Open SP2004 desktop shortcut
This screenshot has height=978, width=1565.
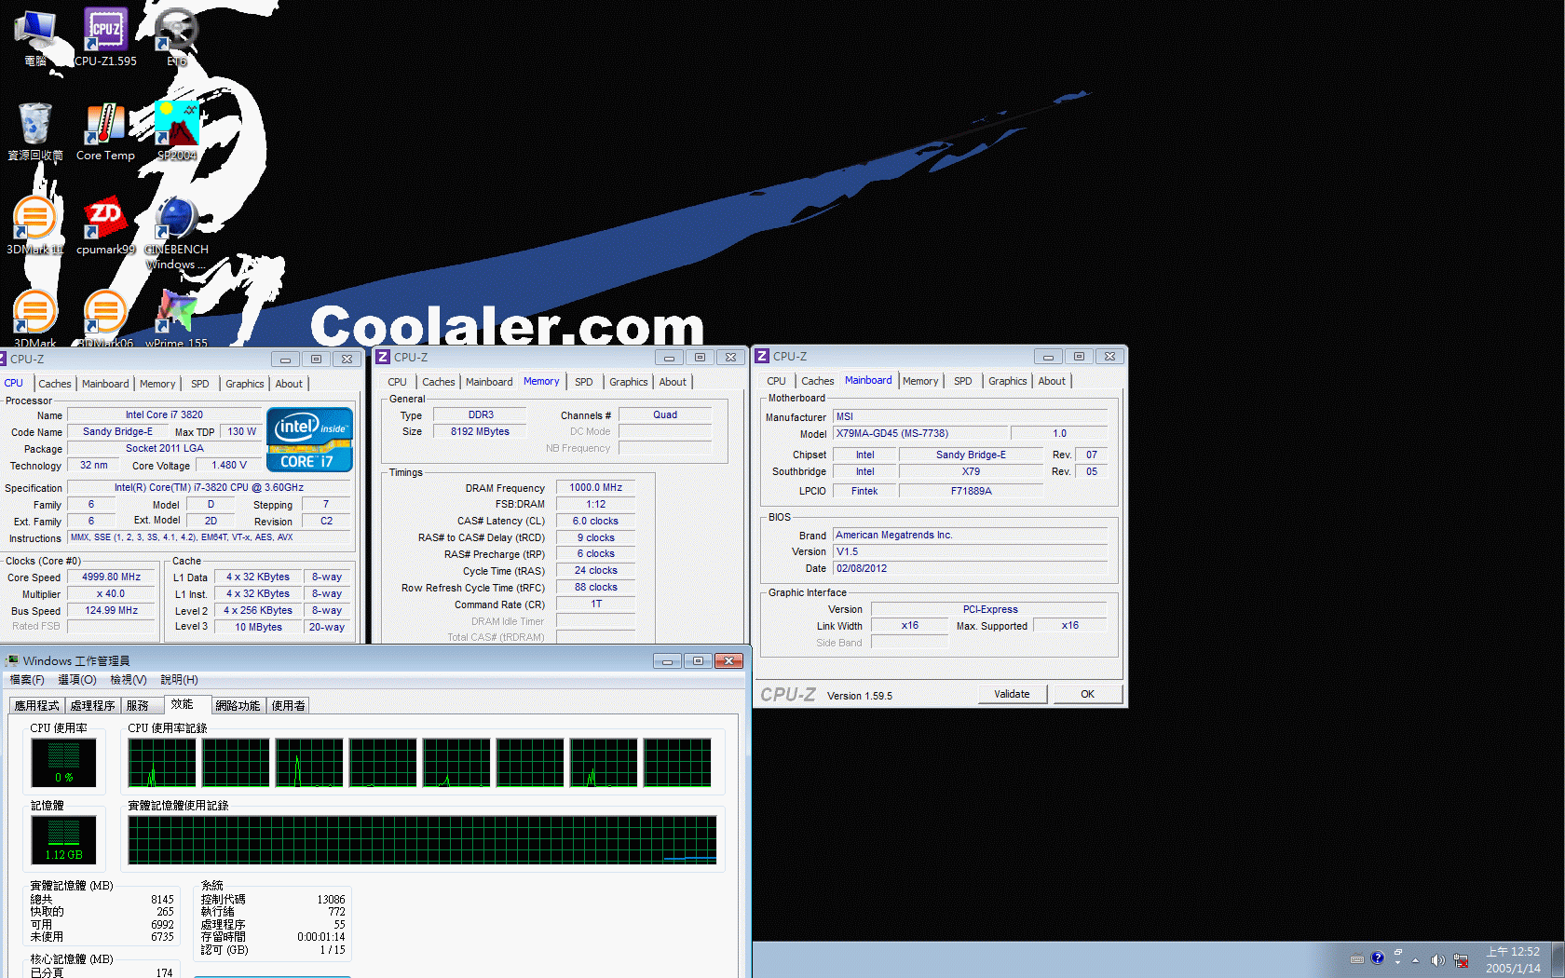pos(176,131)
